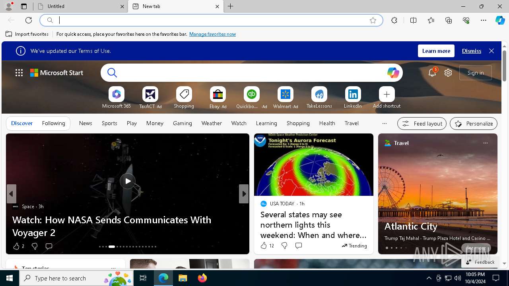Dismiss the Terms of Use banner

coord(472,51)
